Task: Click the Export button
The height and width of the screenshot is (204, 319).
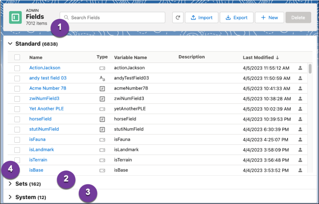Action: tap(236, 18)
